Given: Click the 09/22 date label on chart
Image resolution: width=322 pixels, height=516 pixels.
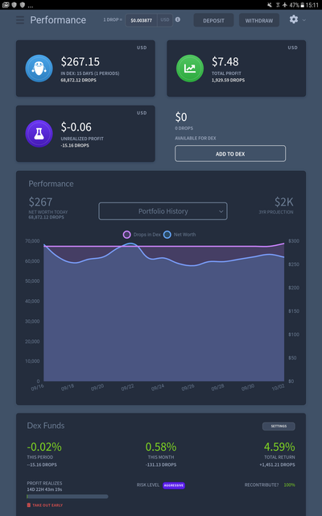Looking at the screenshot, I should coord(127,388).
